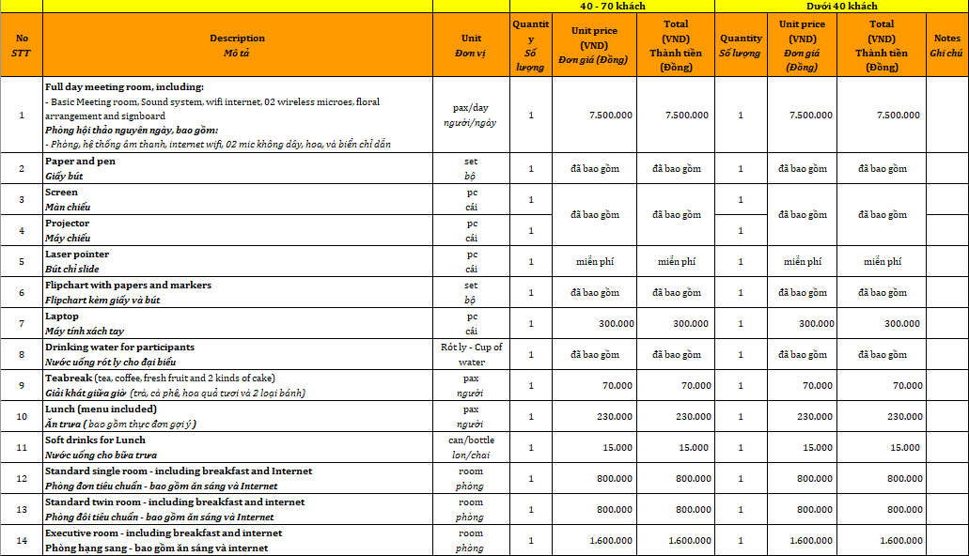Select Teabreak row's 70.000 under 40-70 unit price

[594, 385]
